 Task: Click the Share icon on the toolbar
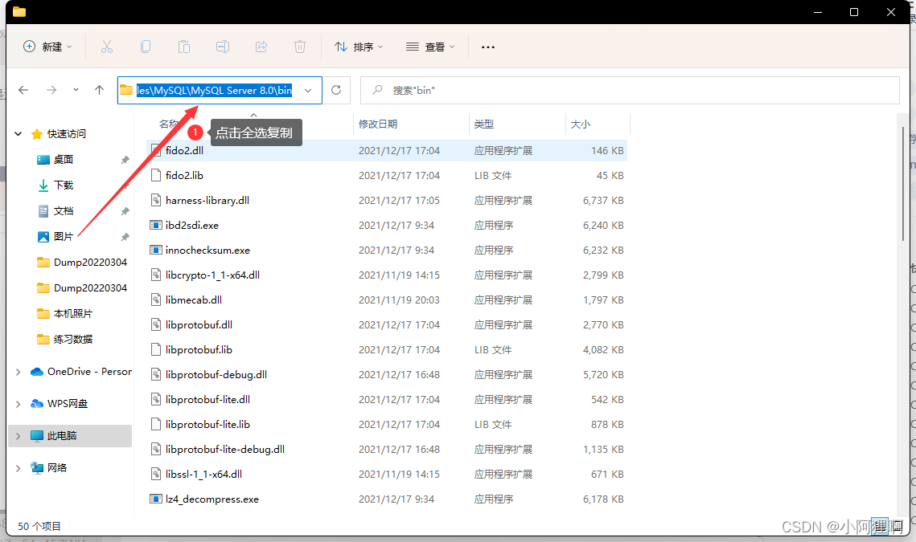coord(261,47)
